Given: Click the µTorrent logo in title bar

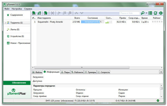Looking at the screenshot, I should [4, 4].
